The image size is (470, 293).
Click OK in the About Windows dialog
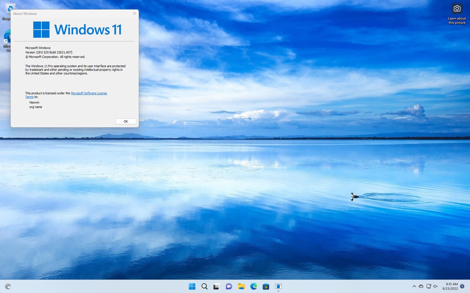click(x=126, y=121)
